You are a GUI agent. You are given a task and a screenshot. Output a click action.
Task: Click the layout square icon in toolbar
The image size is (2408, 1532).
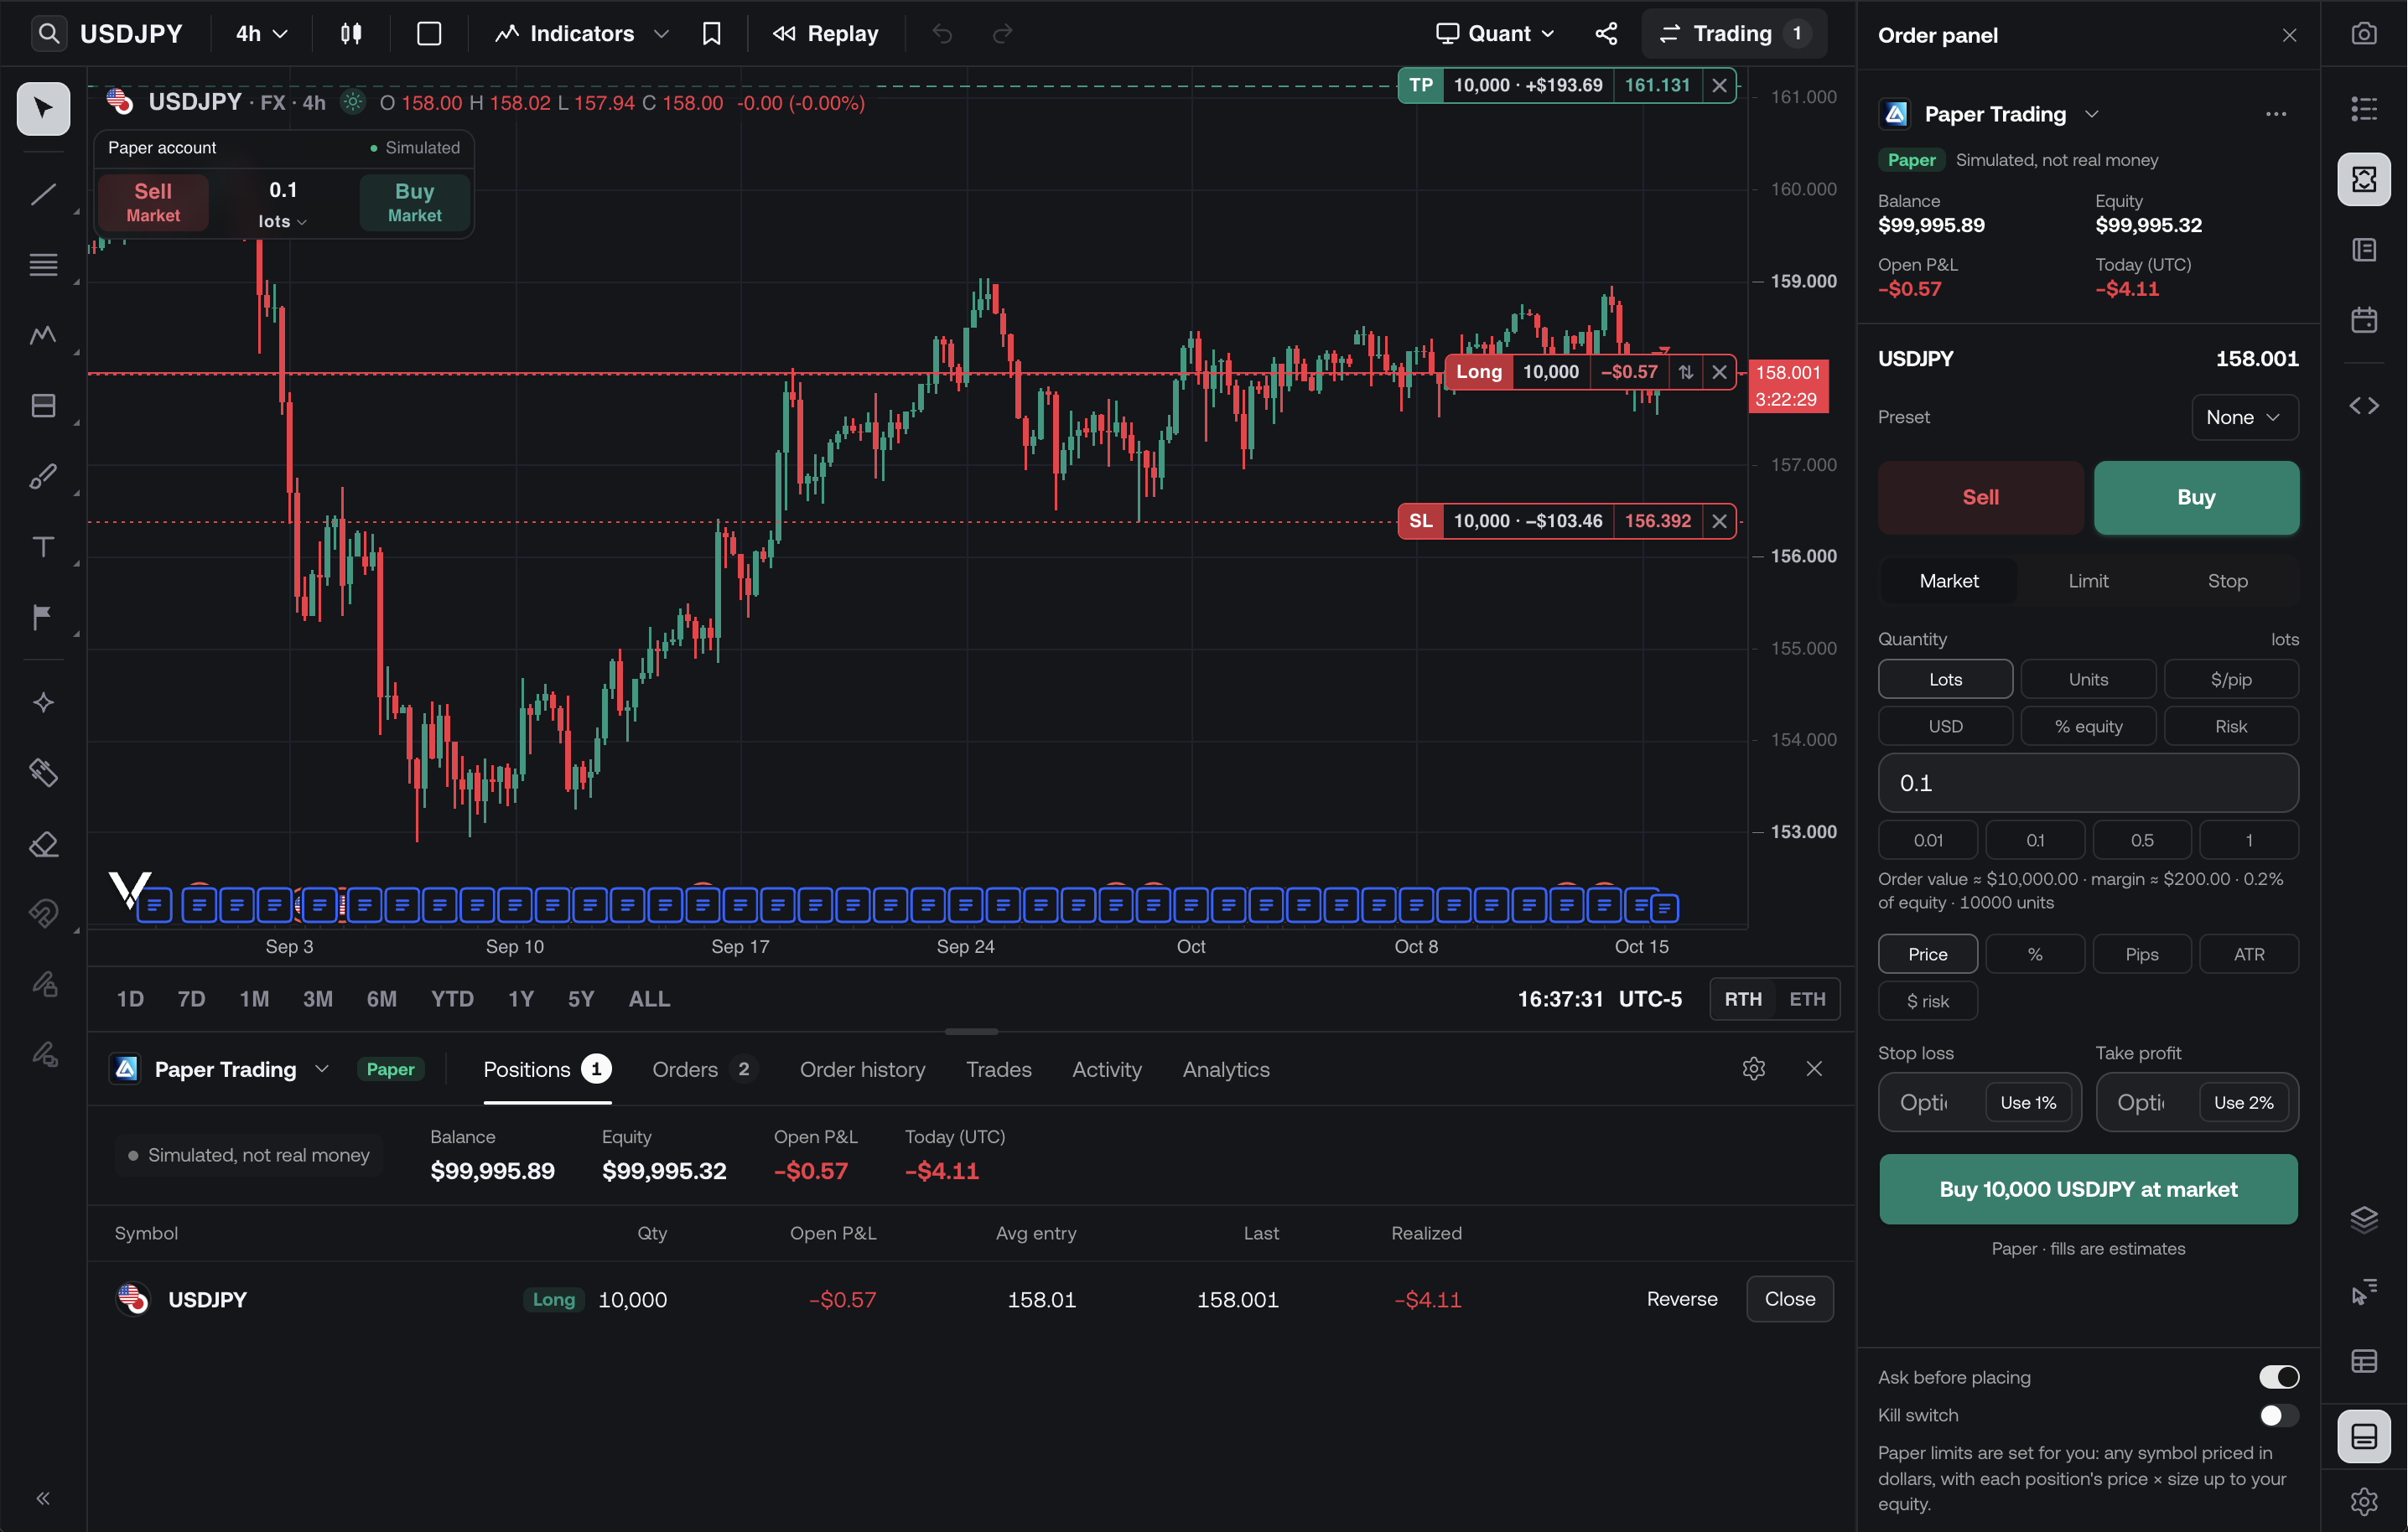(429, 34)
